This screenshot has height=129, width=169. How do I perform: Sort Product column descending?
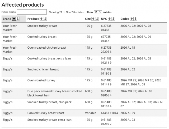[x=45, y=19]
